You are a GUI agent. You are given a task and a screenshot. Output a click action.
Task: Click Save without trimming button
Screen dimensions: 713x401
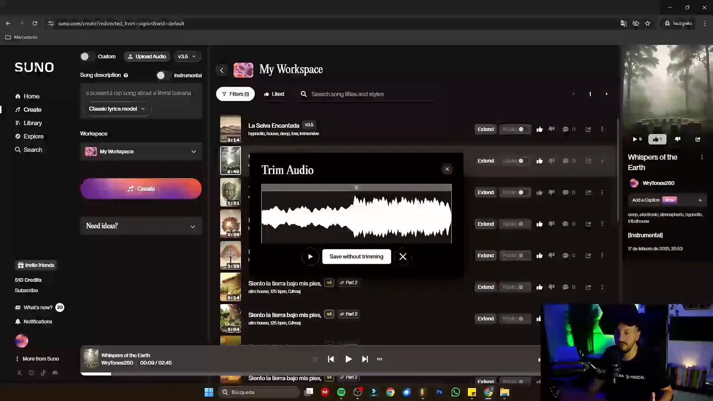point(356,257)
